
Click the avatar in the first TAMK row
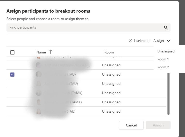tap(39, 93)
